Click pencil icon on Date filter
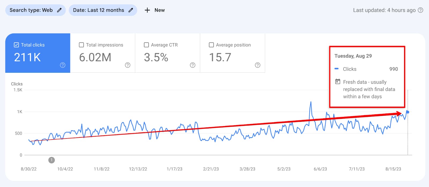The height and width of the screenshot is (187, 429). (x=131, y=10)
